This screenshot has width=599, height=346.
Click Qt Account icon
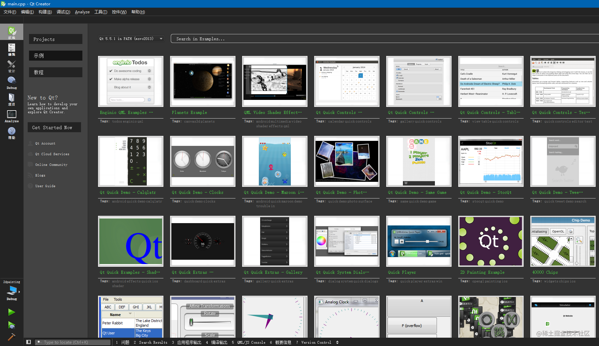click(31, 144)
